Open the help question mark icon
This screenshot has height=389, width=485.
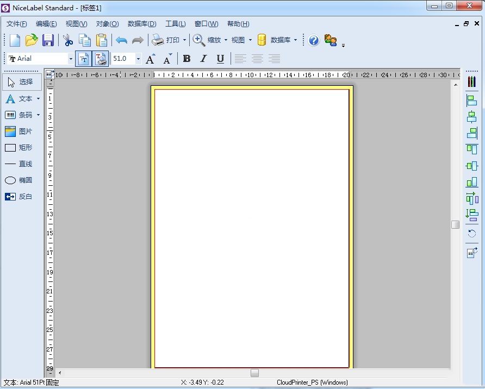[x=314, y=41]
